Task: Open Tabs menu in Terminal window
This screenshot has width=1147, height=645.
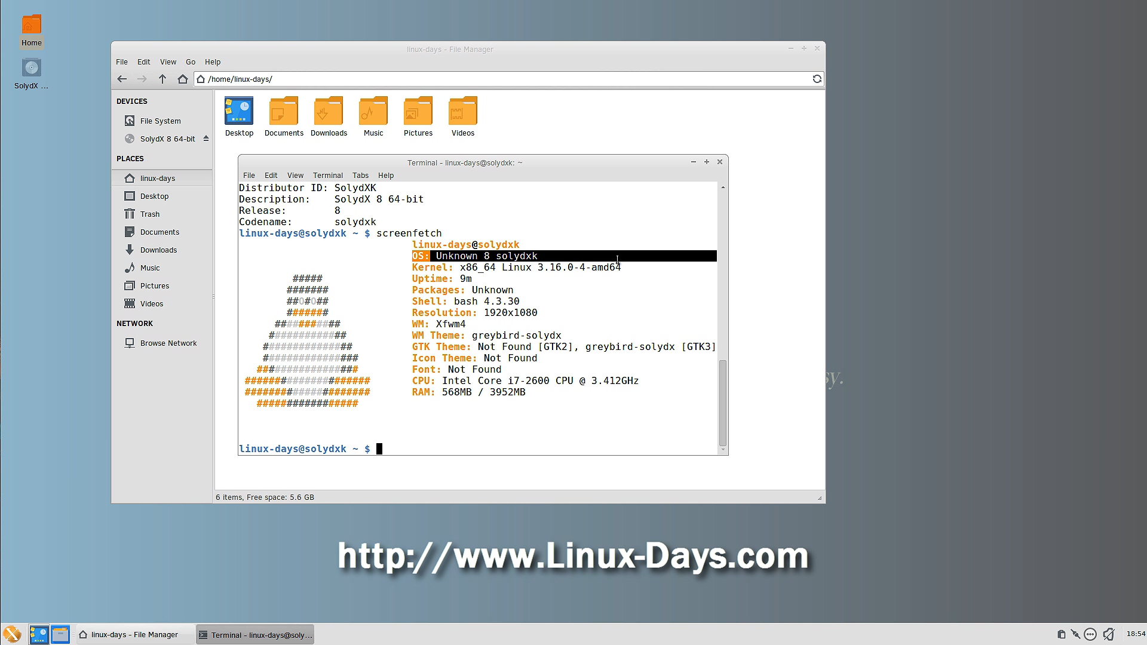Action: 360,175
